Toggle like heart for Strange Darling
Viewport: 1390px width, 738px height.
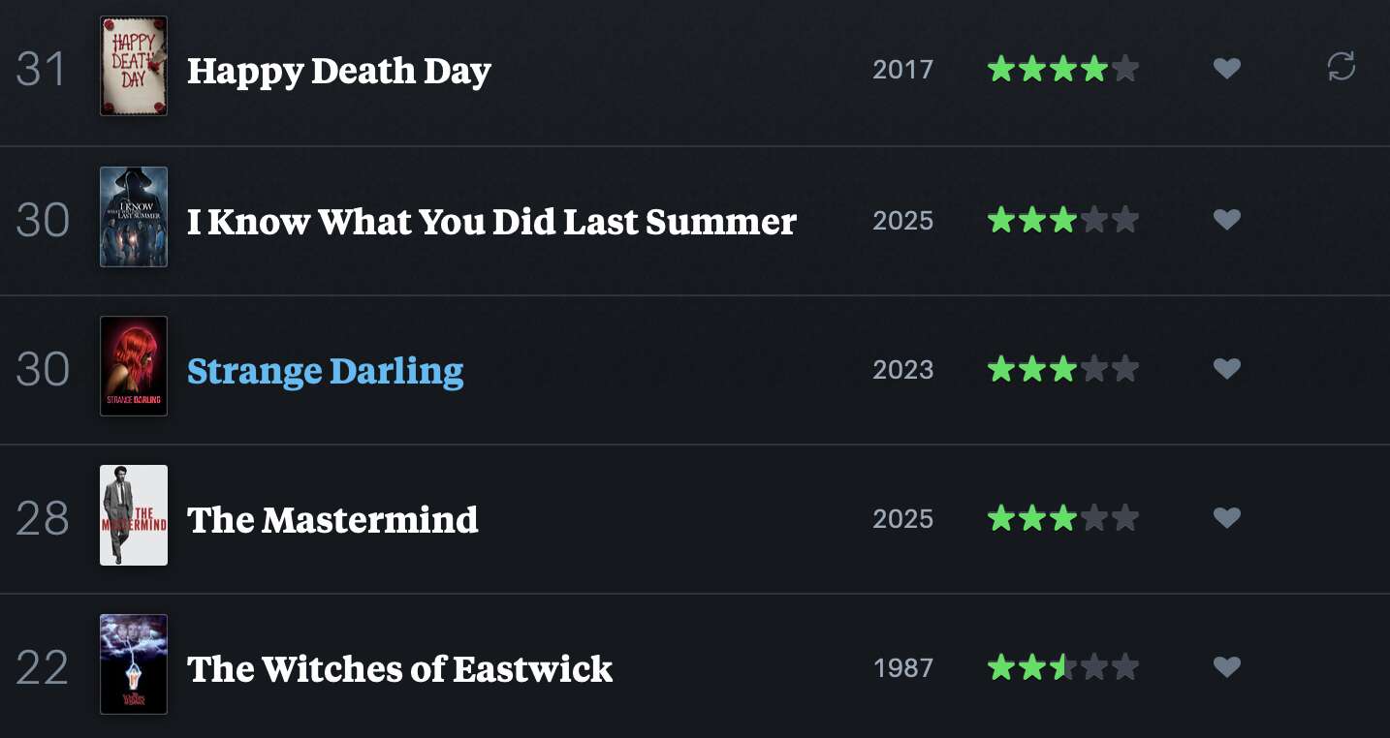pyautogui.click(x=1227, y=369)
